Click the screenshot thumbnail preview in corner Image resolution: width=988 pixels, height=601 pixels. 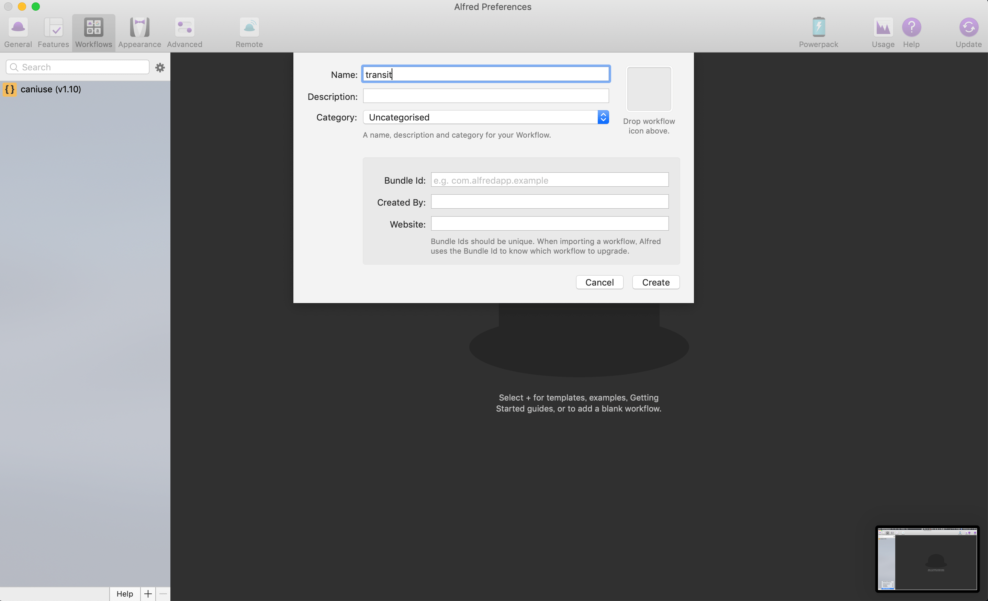pyautogui.click(x=927, y=559)
